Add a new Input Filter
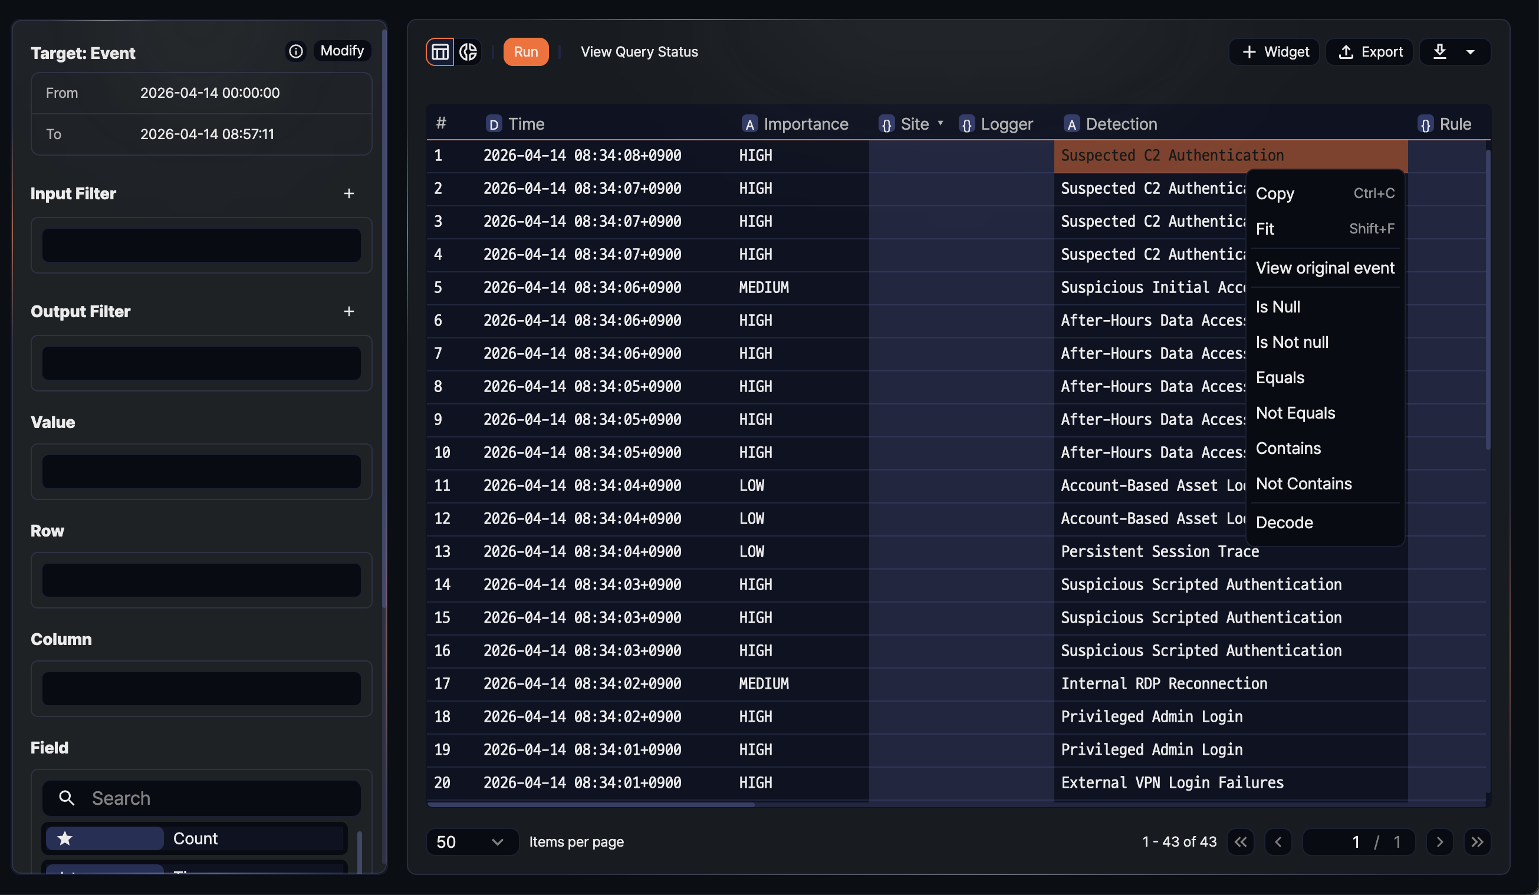Viewport: 1539px width, 895px height. coord(348,193)
